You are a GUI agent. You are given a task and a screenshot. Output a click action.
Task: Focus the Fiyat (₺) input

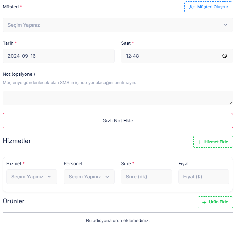pos(204,177)
